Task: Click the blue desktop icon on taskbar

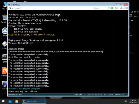Action: click(x=10, y=102)
